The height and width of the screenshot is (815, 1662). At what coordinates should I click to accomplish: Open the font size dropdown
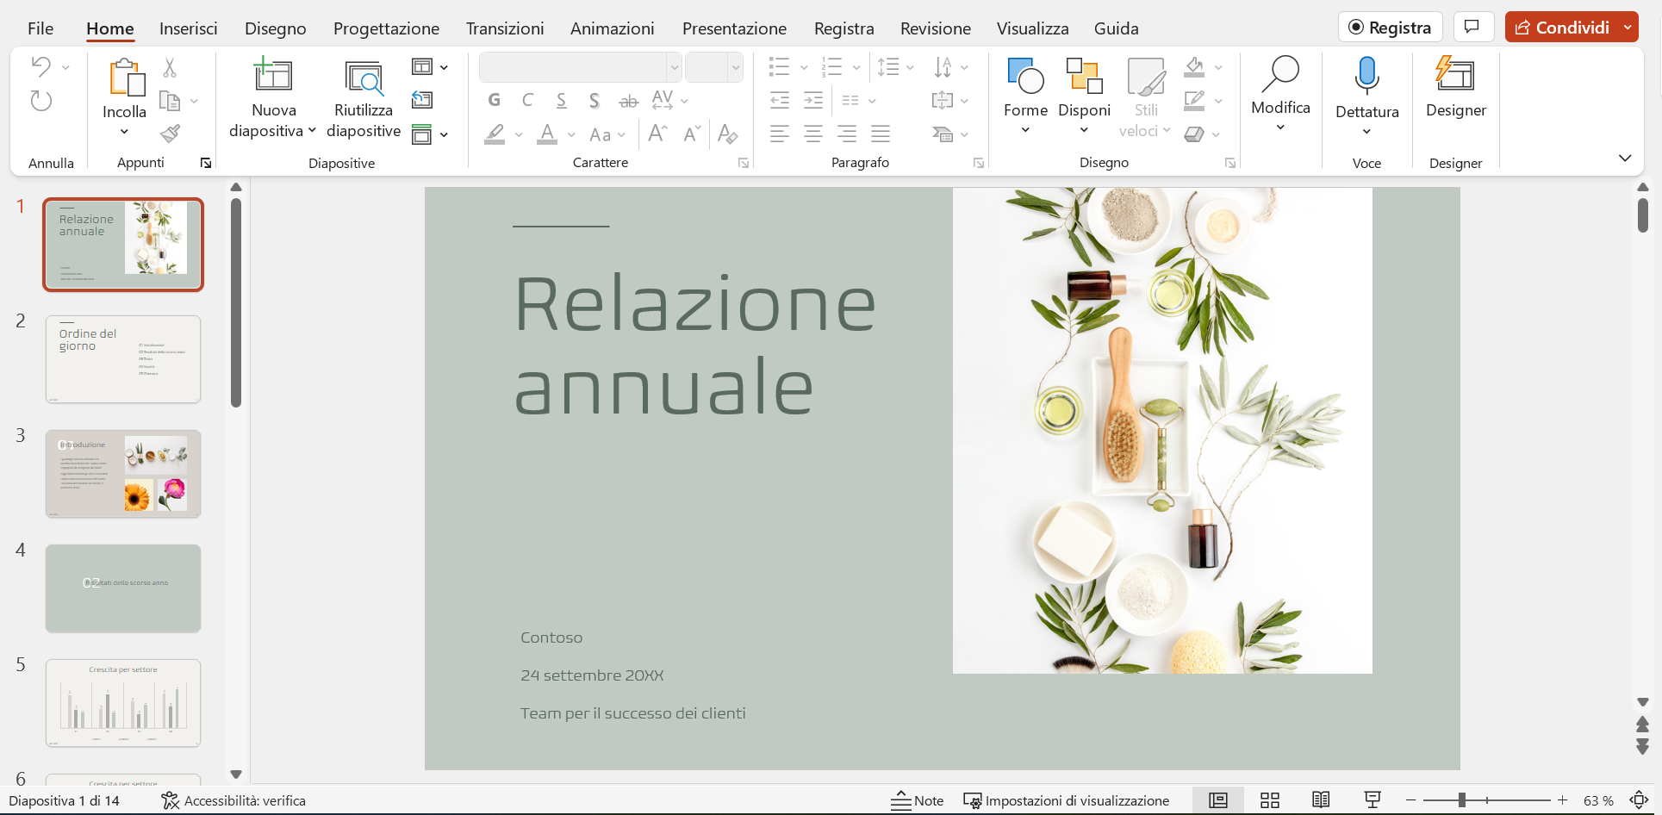click(x=735, y=67)
